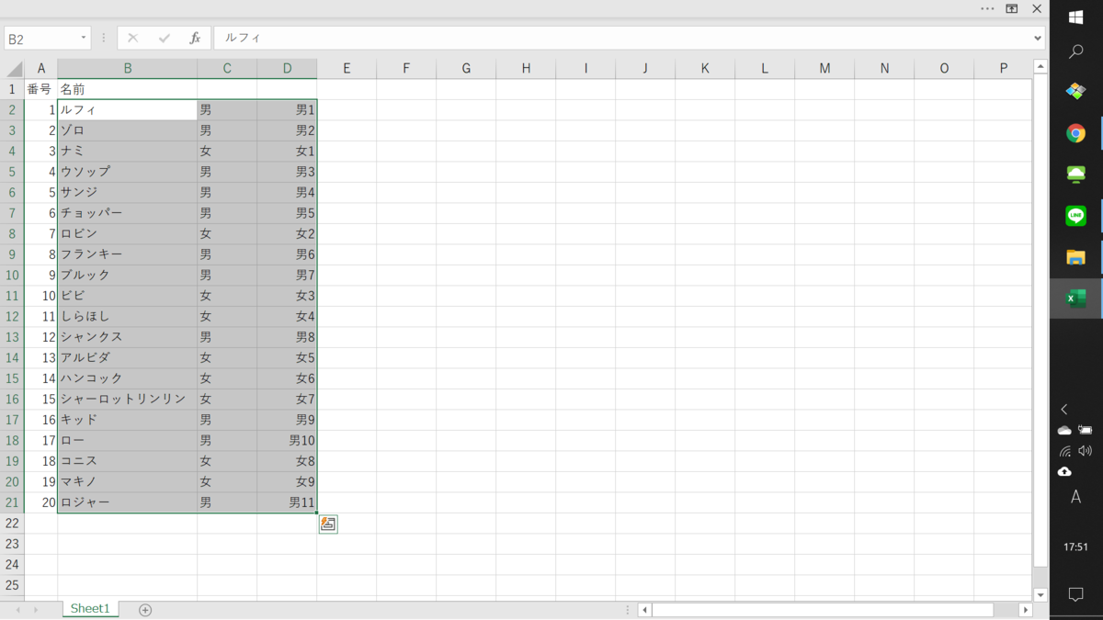Select column header E
Image resolution: width=1103 pixels, height=620 pixels.
(347, 69)
